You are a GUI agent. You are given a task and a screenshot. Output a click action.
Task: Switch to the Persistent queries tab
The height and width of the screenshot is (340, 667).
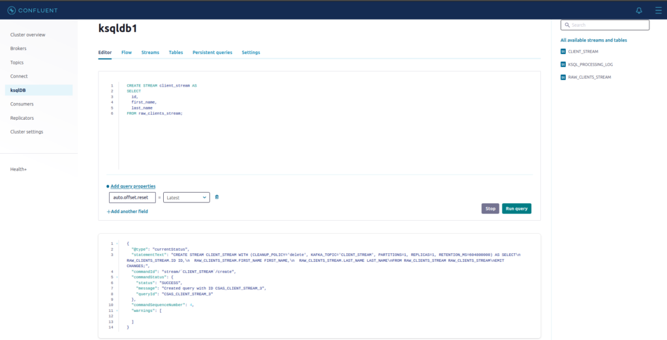[212, 52]
